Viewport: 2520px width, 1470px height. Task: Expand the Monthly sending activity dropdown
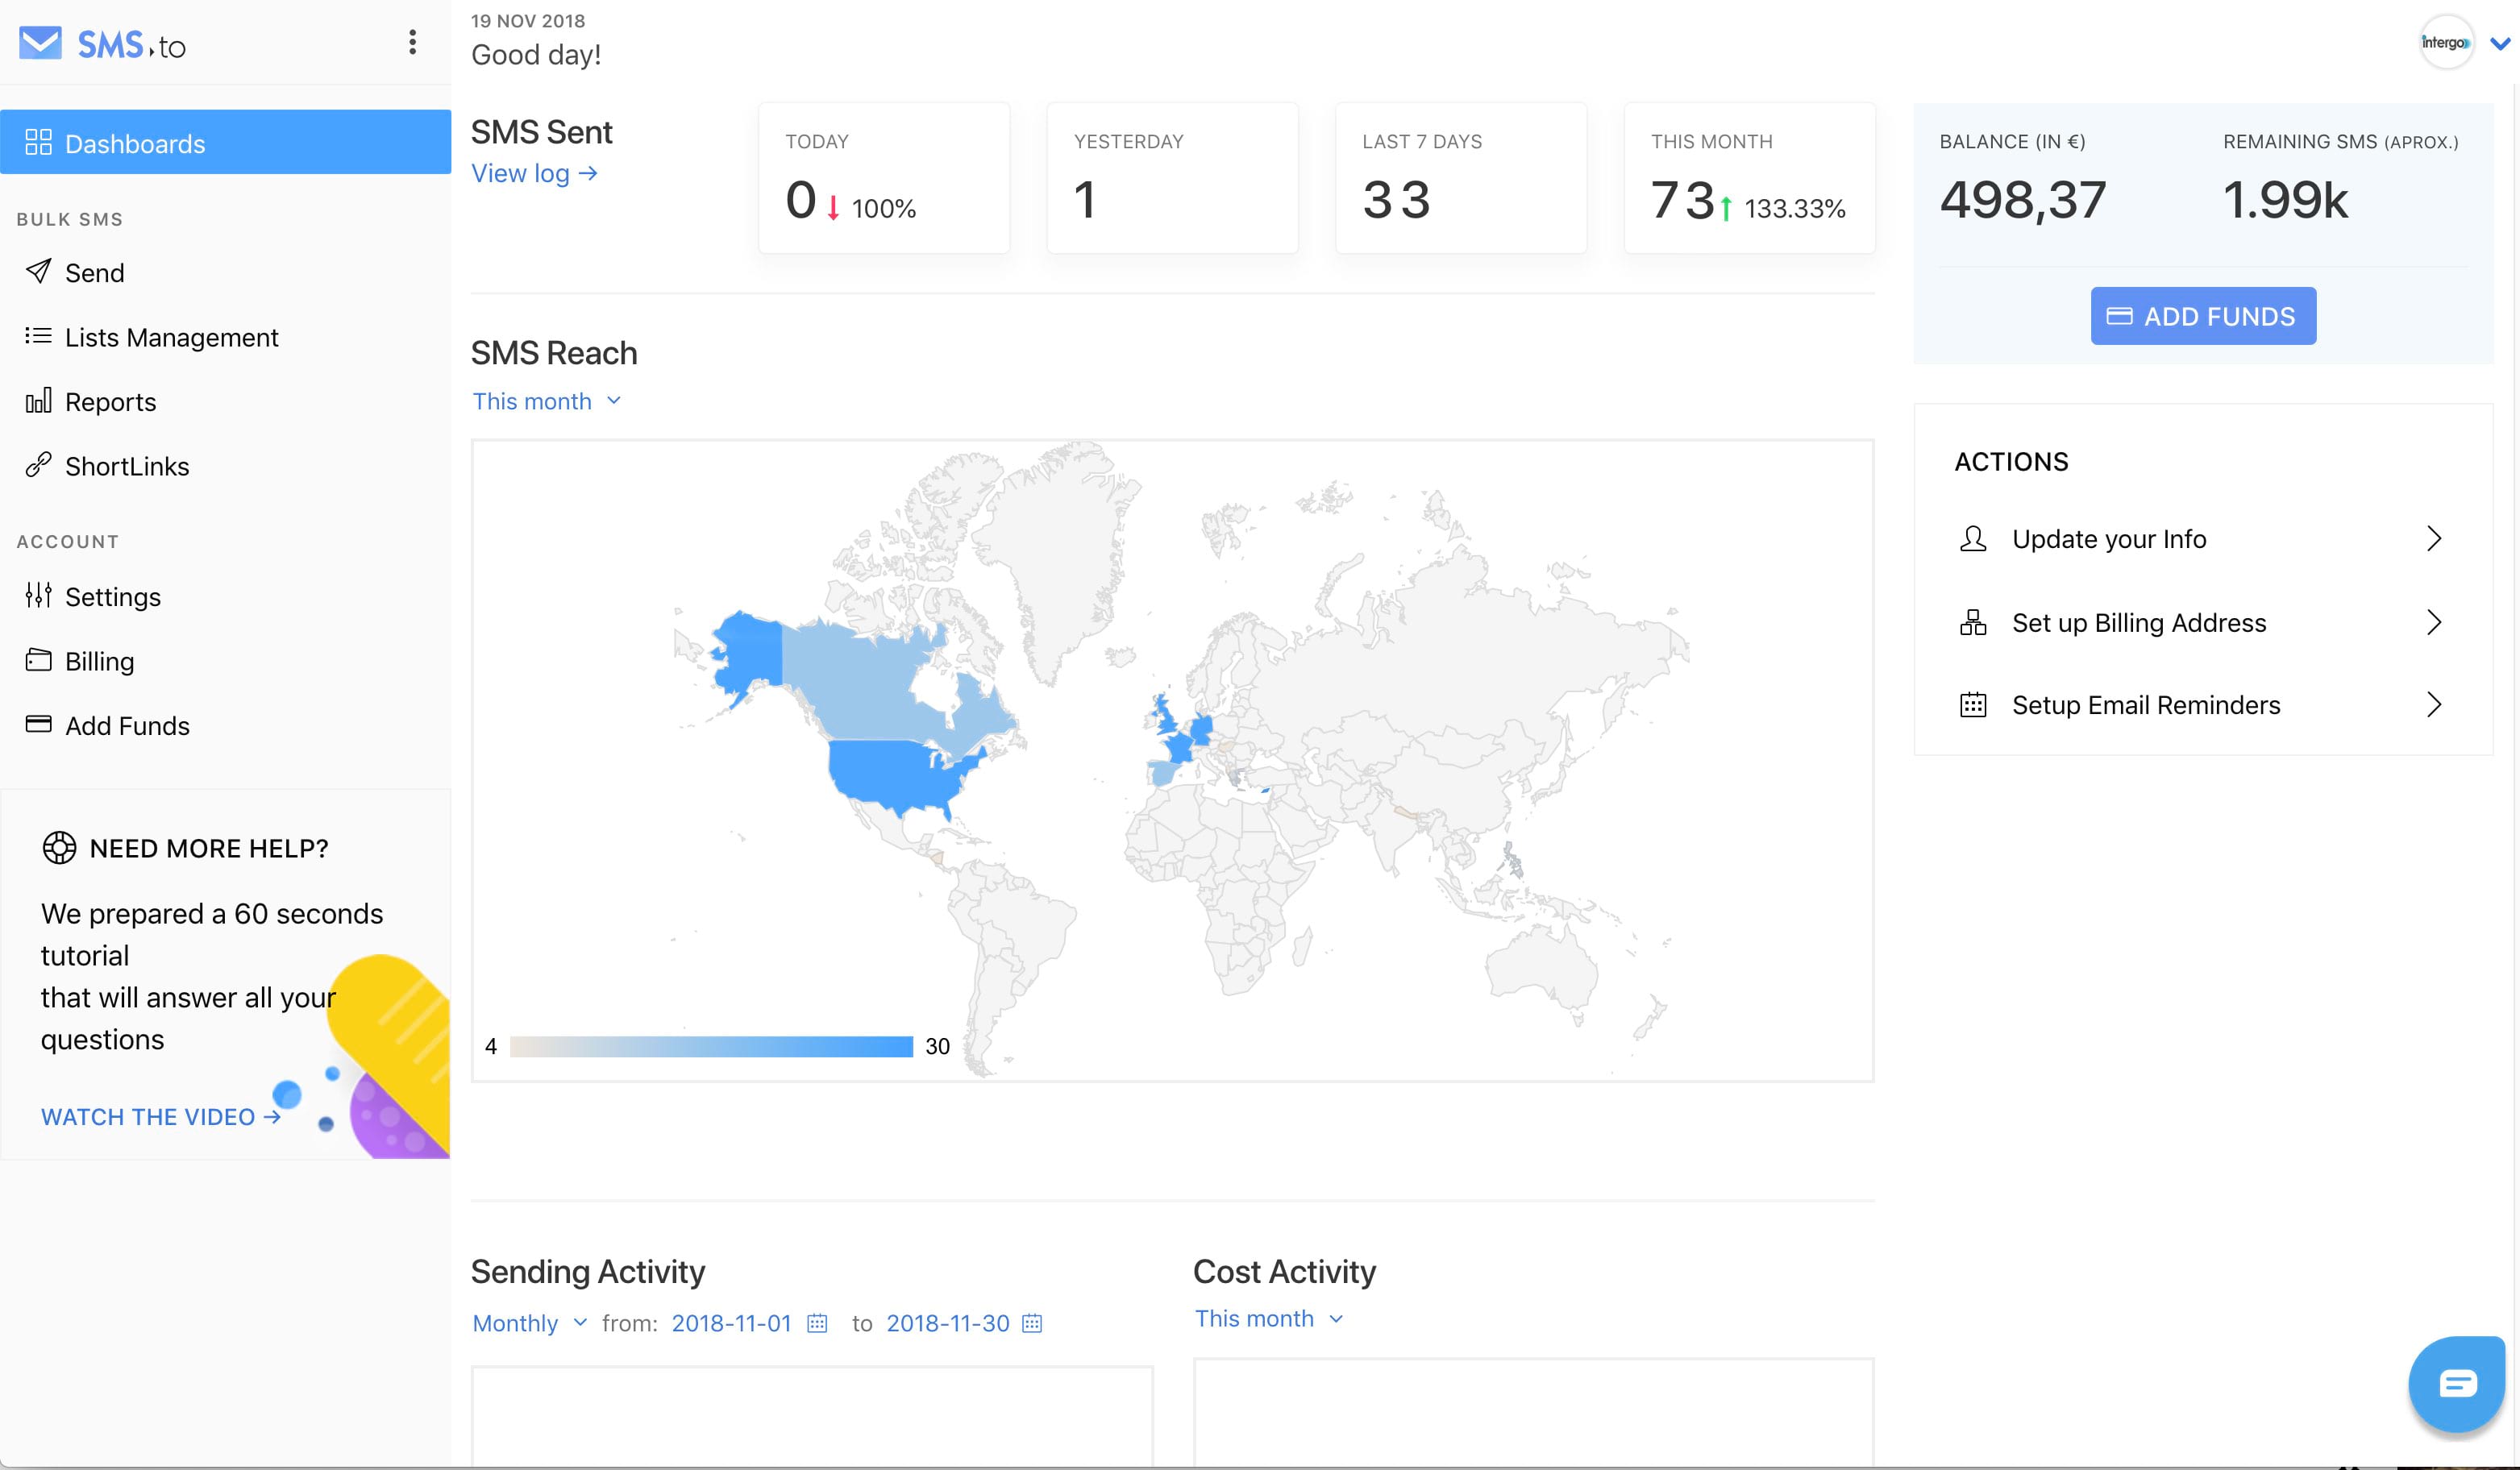click(x=529, y=1323)
